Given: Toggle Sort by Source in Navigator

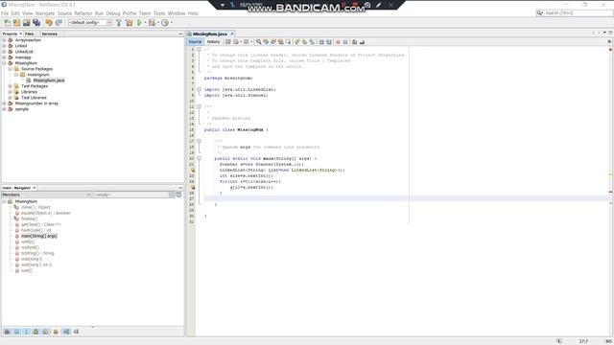Looking at the screenshot, I should point(76,332).
